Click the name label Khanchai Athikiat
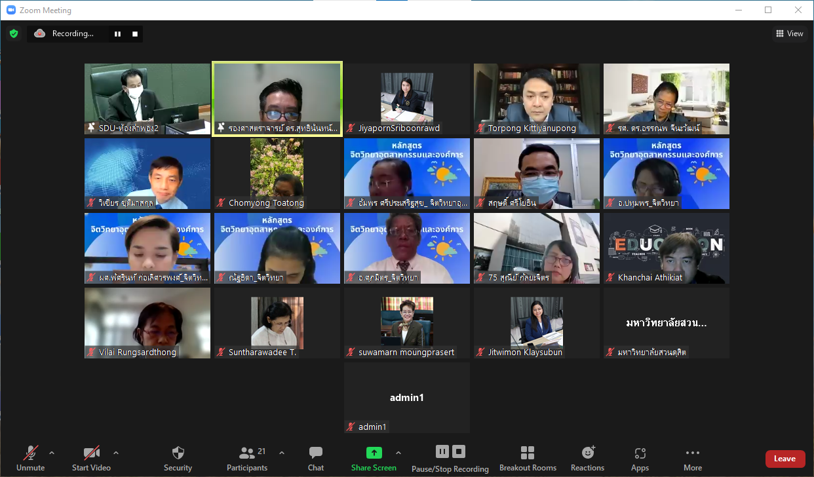Image resolution: width=814 pixels, height=477 pixels. point(650,278)
